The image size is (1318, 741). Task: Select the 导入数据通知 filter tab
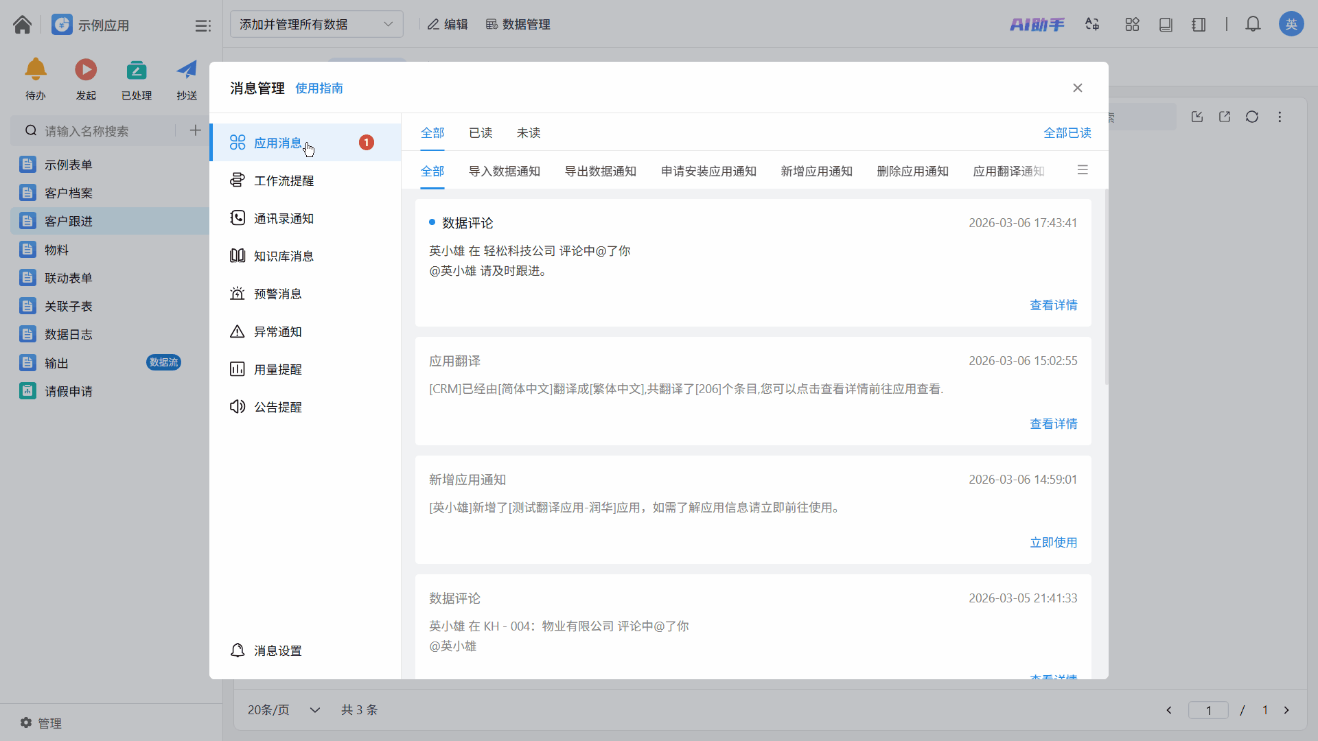(505, 172)
